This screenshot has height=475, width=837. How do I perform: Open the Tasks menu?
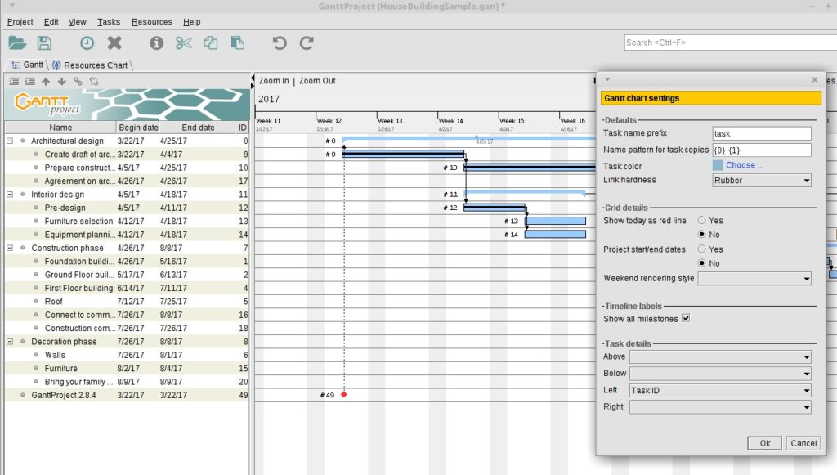(108, 22)
